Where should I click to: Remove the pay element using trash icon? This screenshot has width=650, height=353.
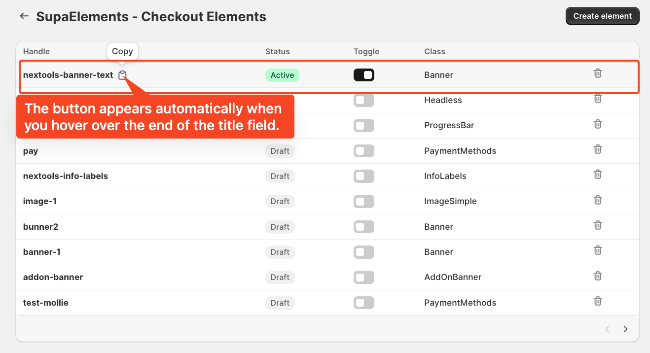point(598,149)
